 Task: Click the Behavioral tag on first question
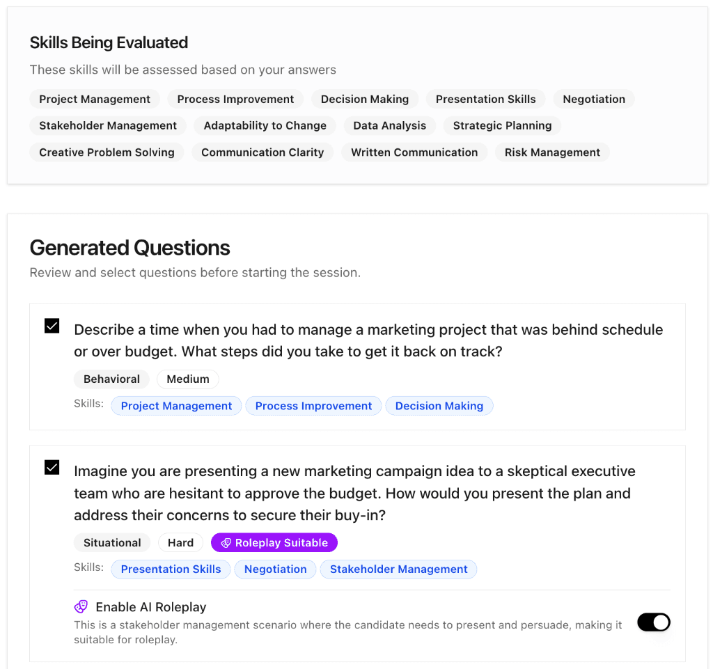pos(111,379)
